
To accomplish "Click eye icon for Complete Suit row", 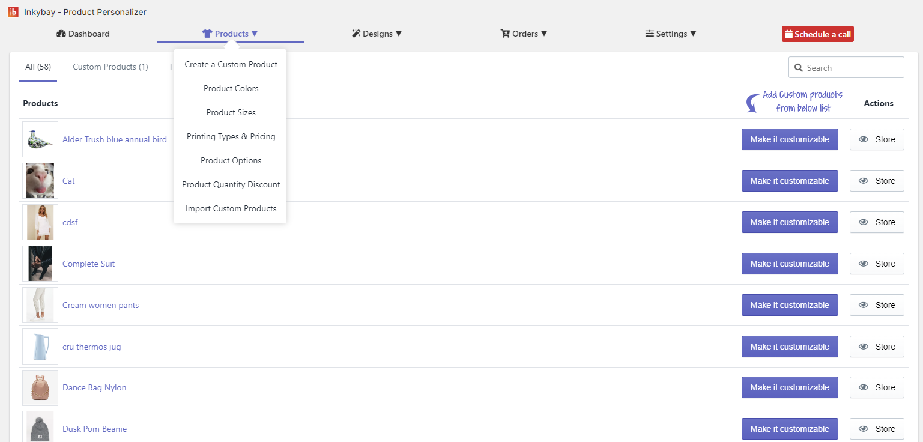I will 864,264.
